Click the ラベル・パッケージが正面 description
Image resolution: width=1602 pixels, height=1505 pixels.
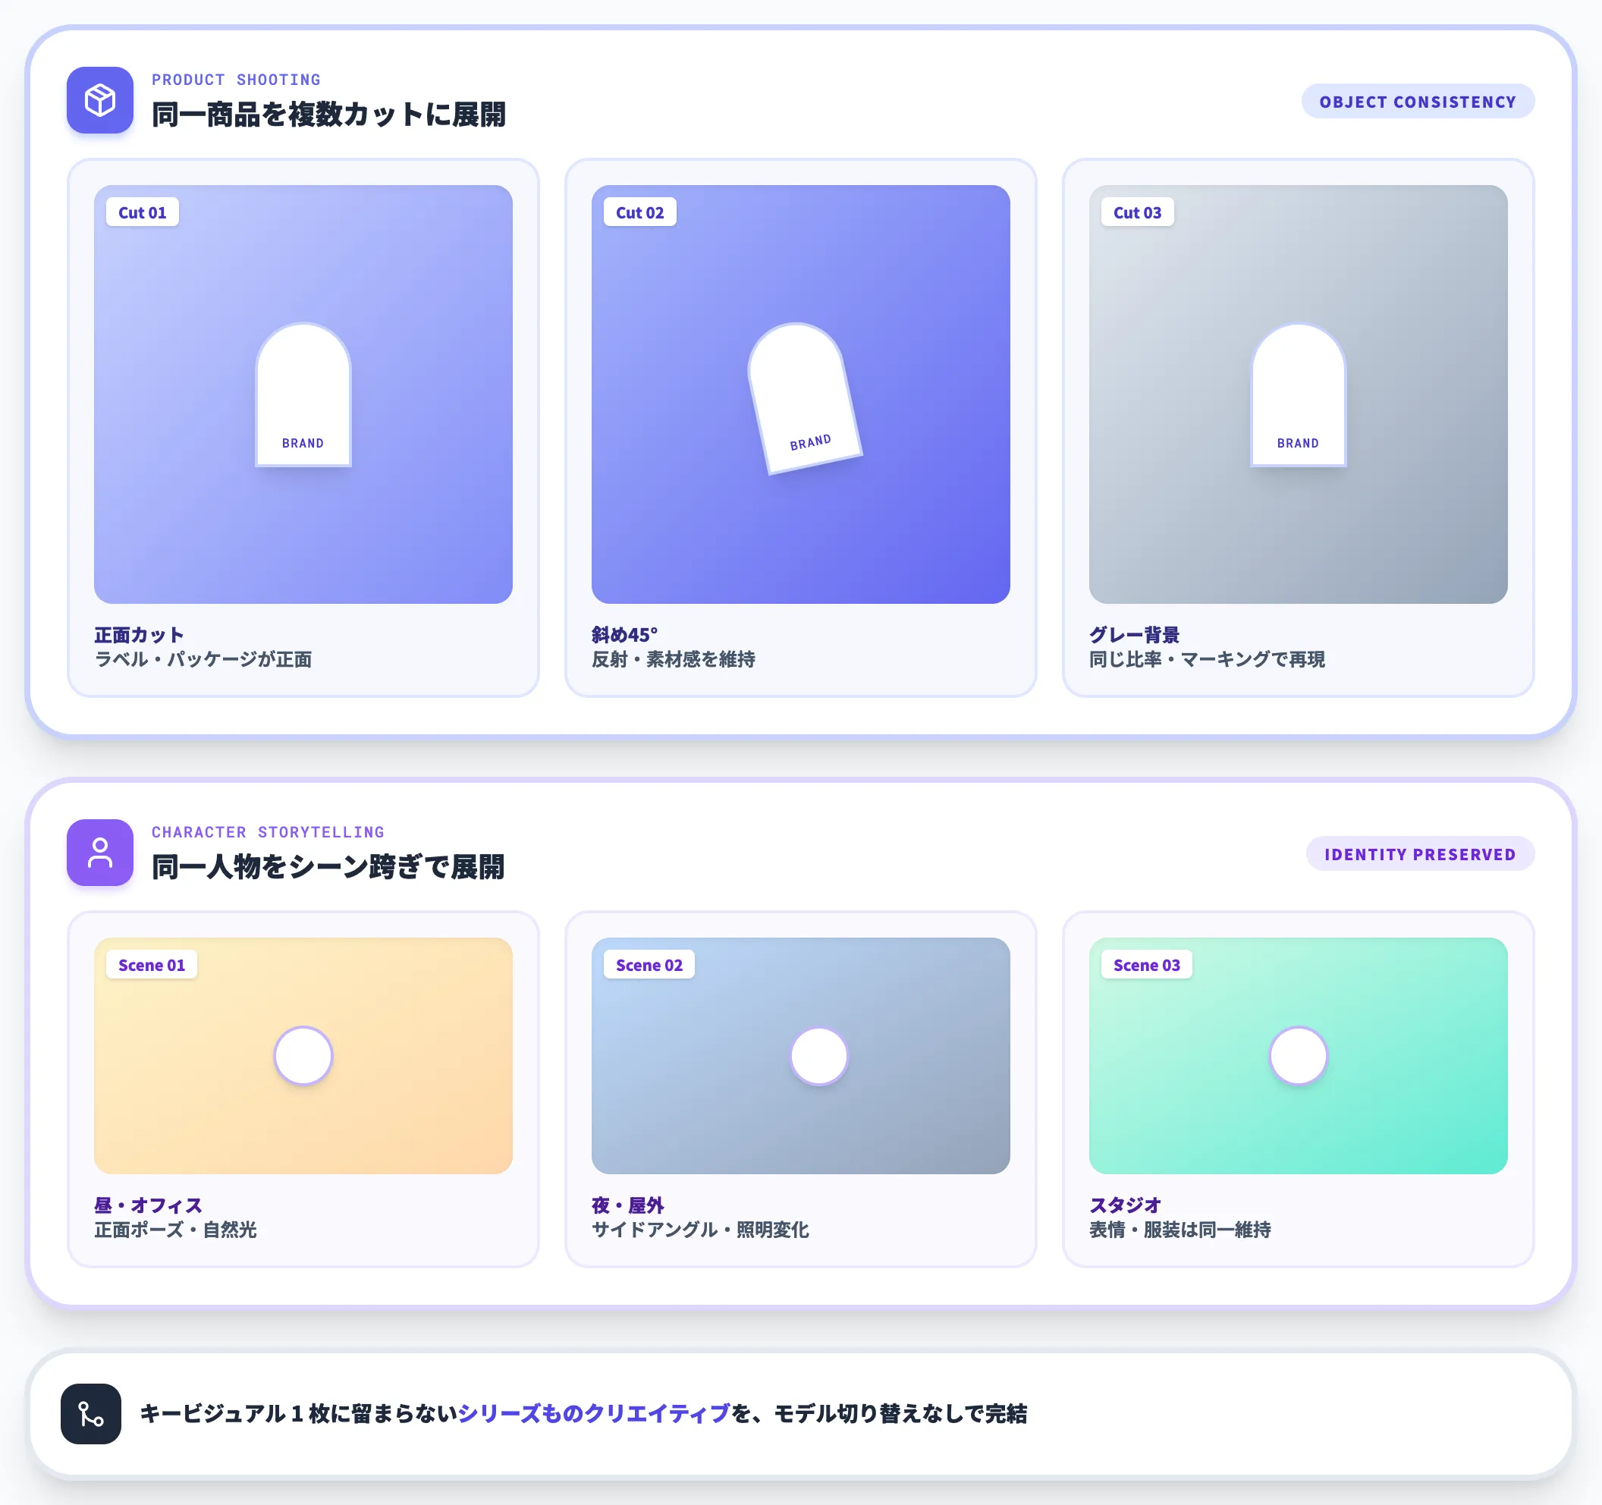pos(203,659)
